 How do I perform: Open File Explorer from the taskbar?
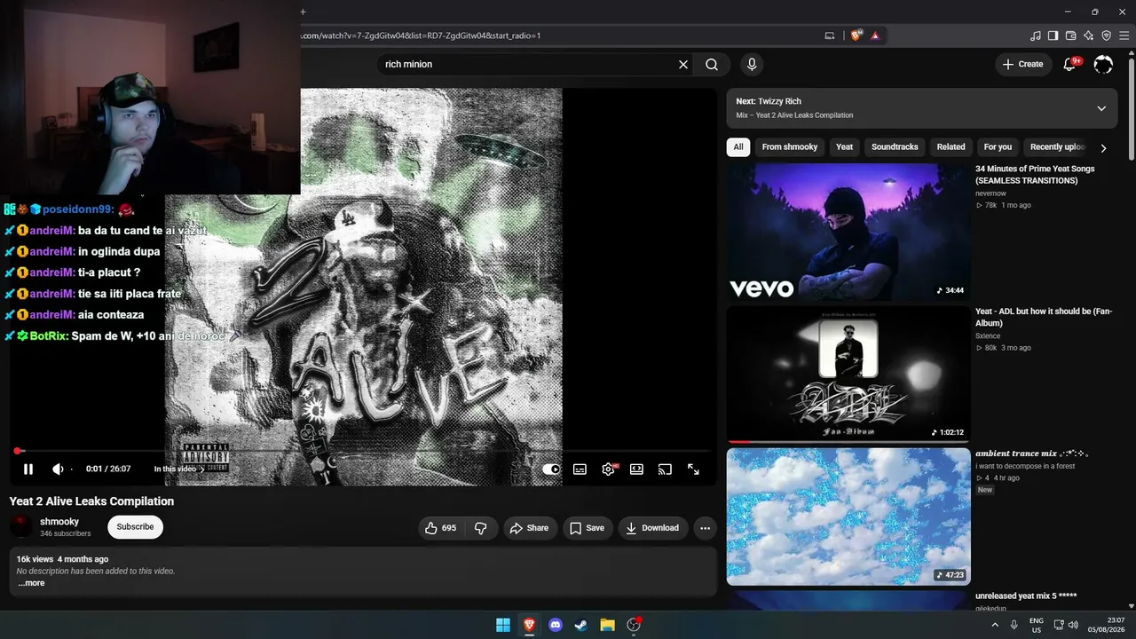607,625
